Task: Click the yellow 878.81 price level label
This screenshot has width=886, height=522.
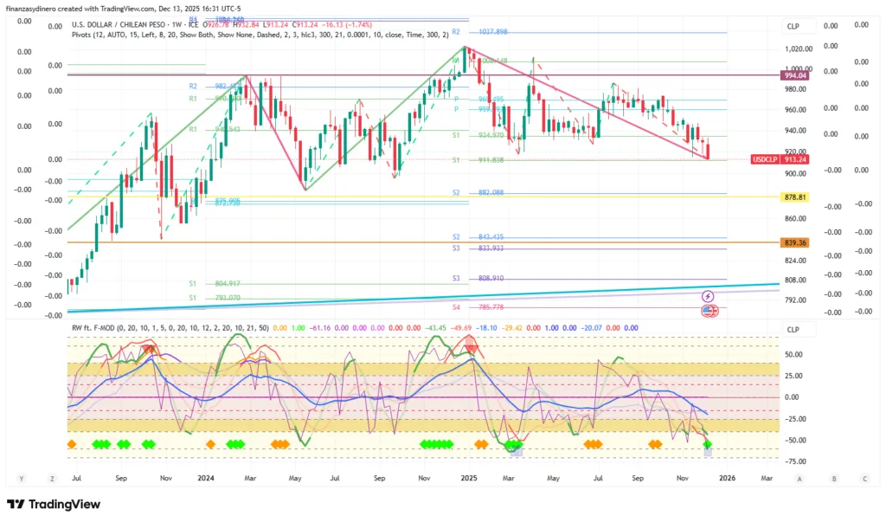Action: pyautogui.click(x=795, y=197)
